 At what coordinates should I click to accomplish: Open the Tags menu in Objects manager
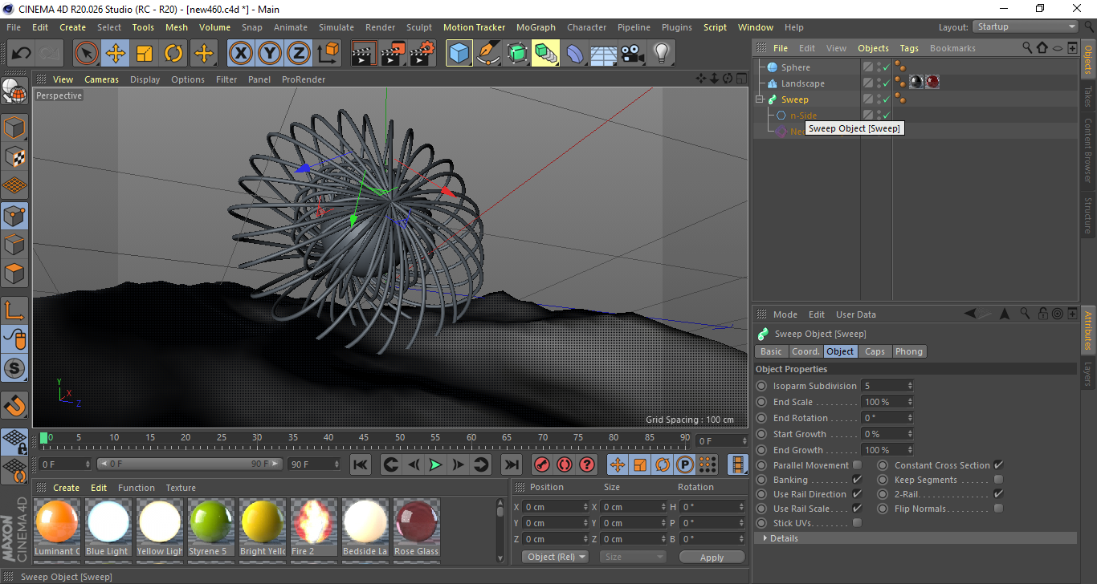(x=909, y=48)
